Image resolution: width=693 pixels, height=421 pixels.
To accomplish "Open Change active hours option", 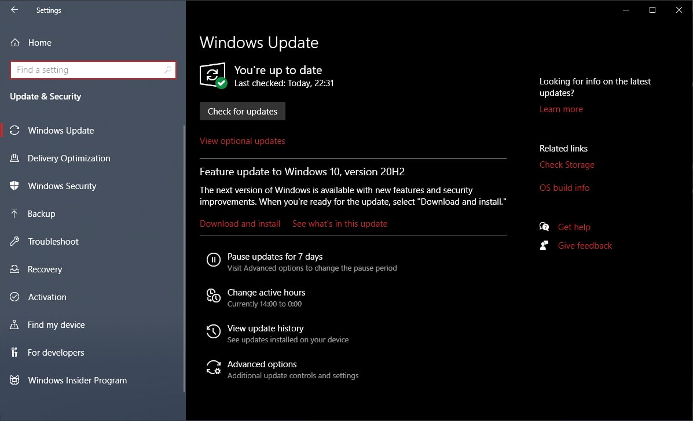I will [266, 293].
